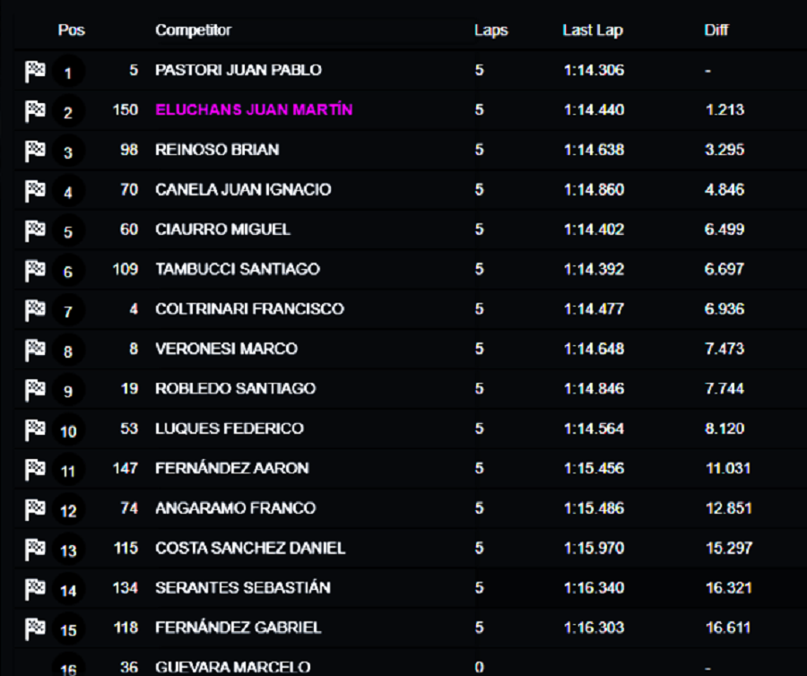
Task: Click the checkered flag next to Eluchans Juan Martín
Action: click(35, 110)
